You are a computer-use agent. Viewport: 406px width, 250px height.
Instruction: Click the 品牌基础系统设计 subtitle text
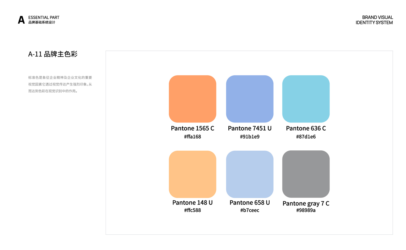(42, 22)
